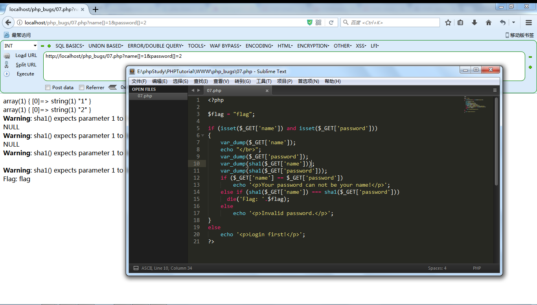Screen dimensions: 537x305
Task: Tick the Referrer checkbox
Action: pyautogui.click(x=82, y=87)
